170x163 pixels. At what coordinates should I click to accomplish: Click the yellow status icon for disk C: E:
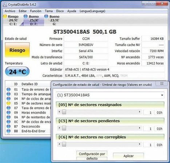click(5, 16)
